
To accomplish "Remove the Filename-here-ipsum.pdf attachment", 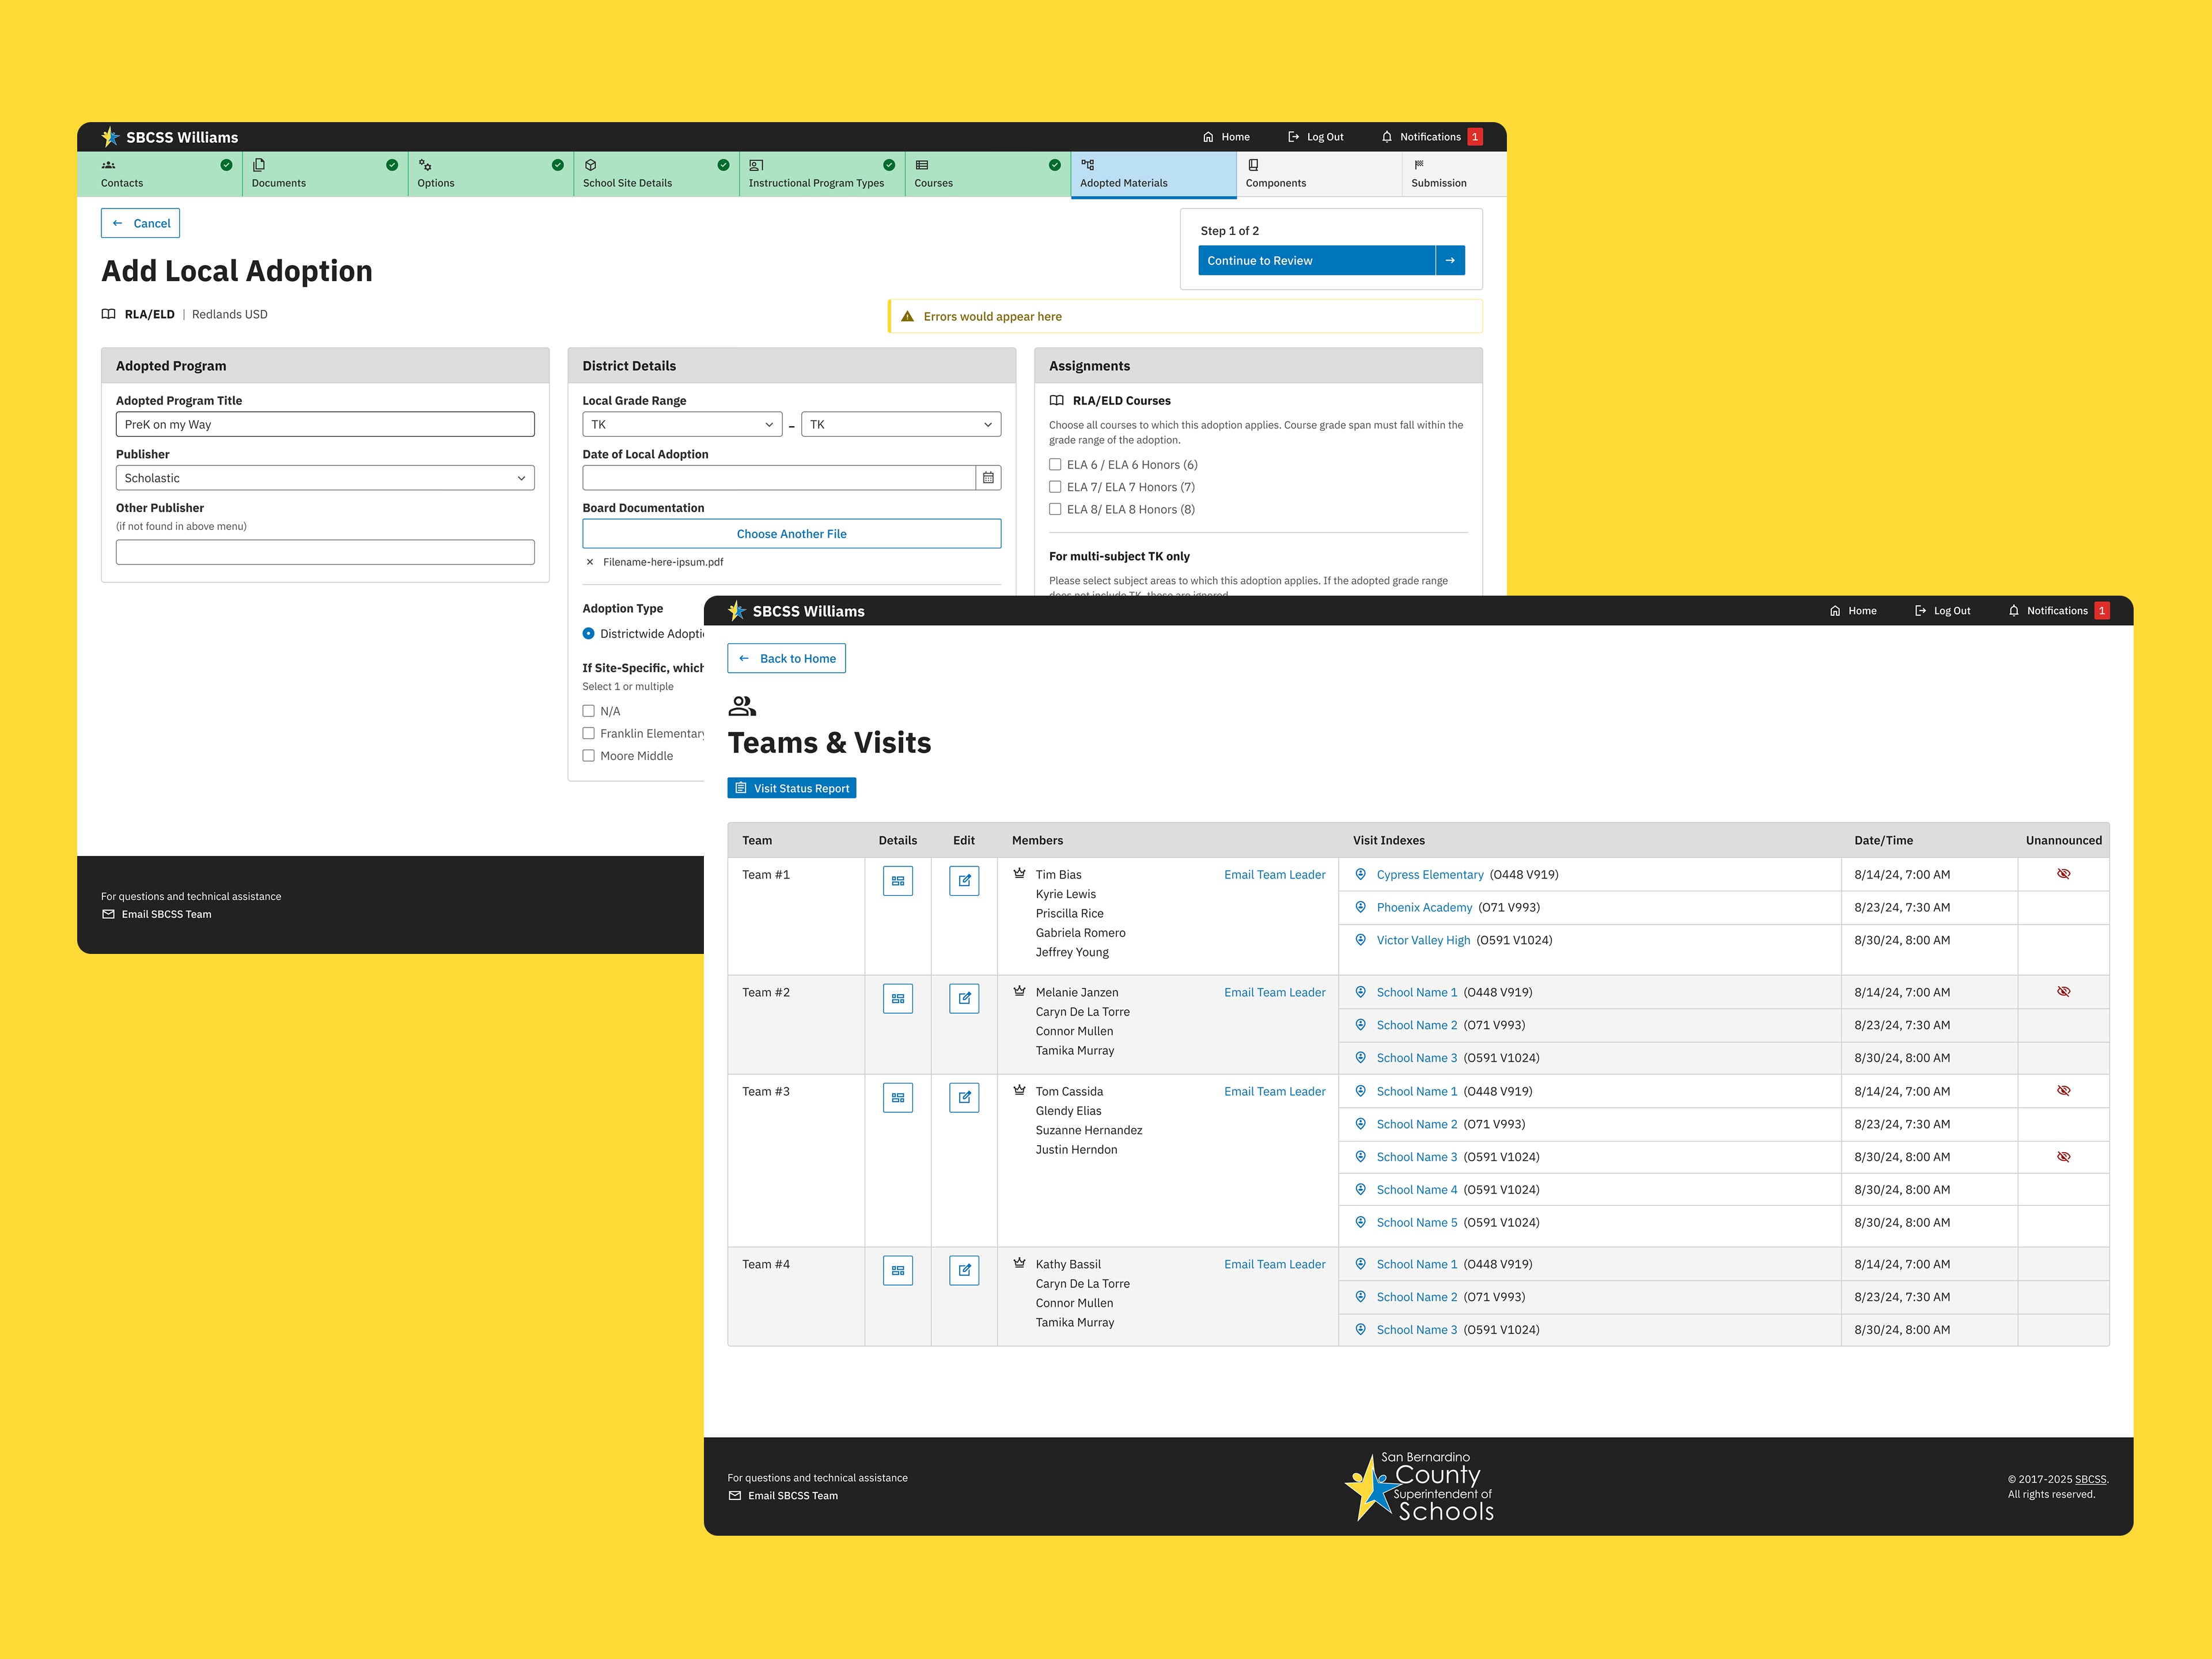I will (590, 562).
